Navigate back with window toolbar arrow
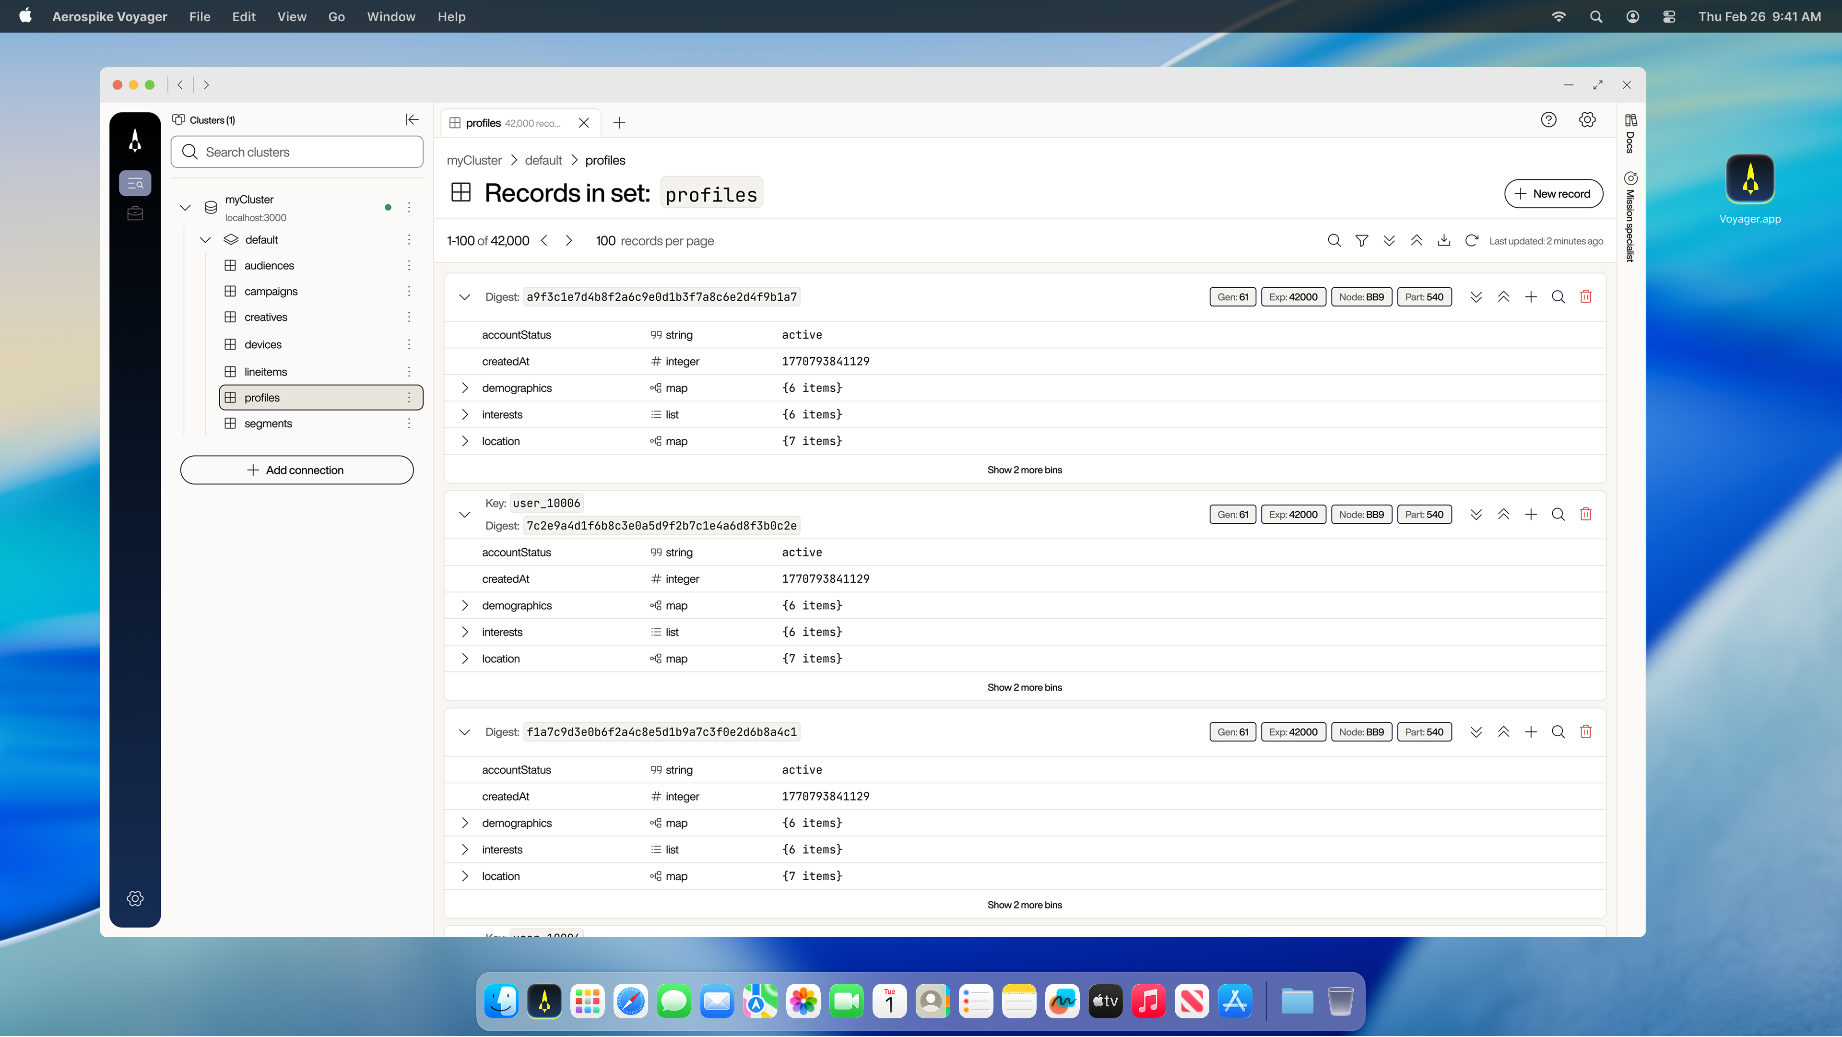Image resolution: width=1842 pixels, height=1037 pixels. (x=180, y=84)
